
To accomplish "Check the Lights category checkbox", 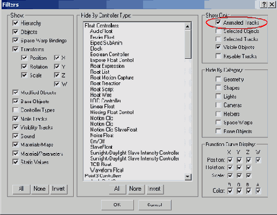I will point(218,96).
